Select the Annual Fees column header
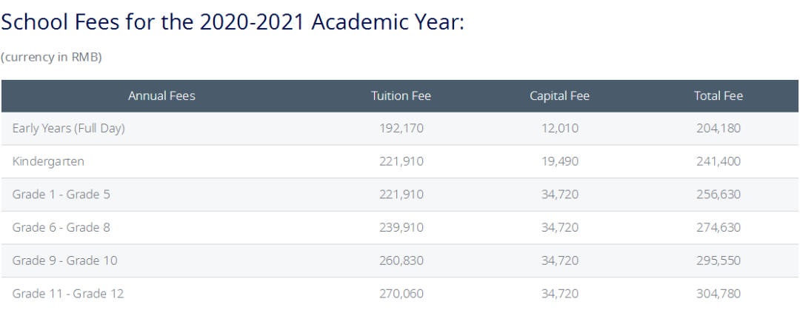 [161, 96]
